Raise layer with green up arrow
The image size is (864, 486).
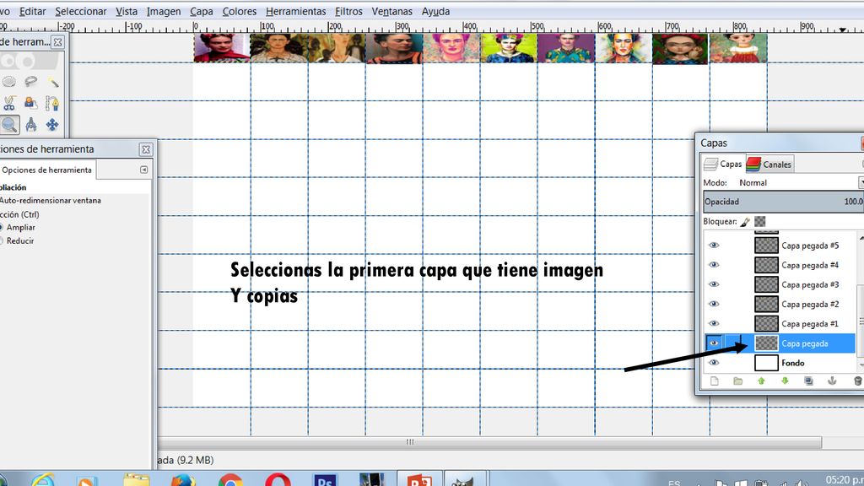pyautogui.click(x=762, y=381)
